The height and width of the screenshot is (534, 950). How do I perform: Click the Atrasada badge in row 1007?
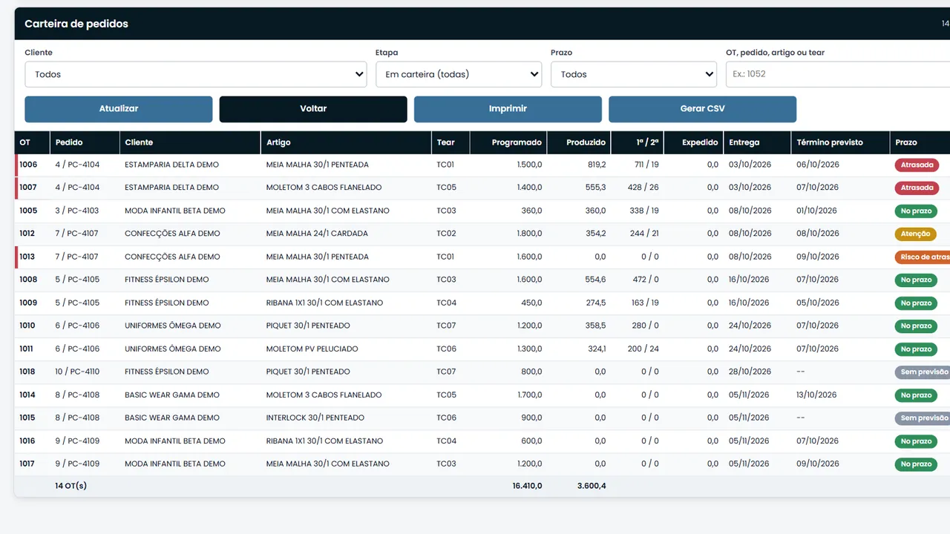click(917, 188)
